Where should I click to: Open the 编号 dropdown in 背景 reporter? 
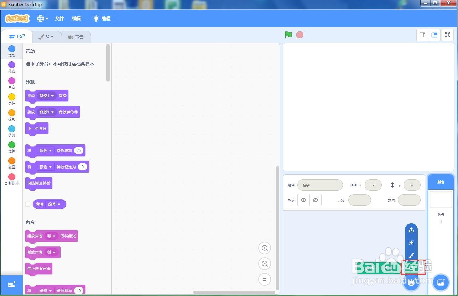[54, 204]
